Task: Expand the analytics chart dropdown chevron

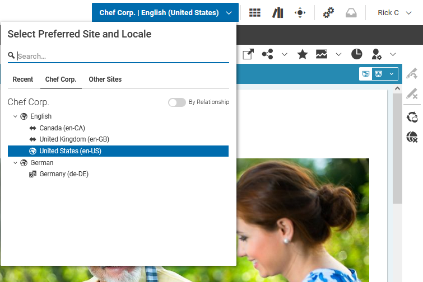Action: (x=338, y=54)
